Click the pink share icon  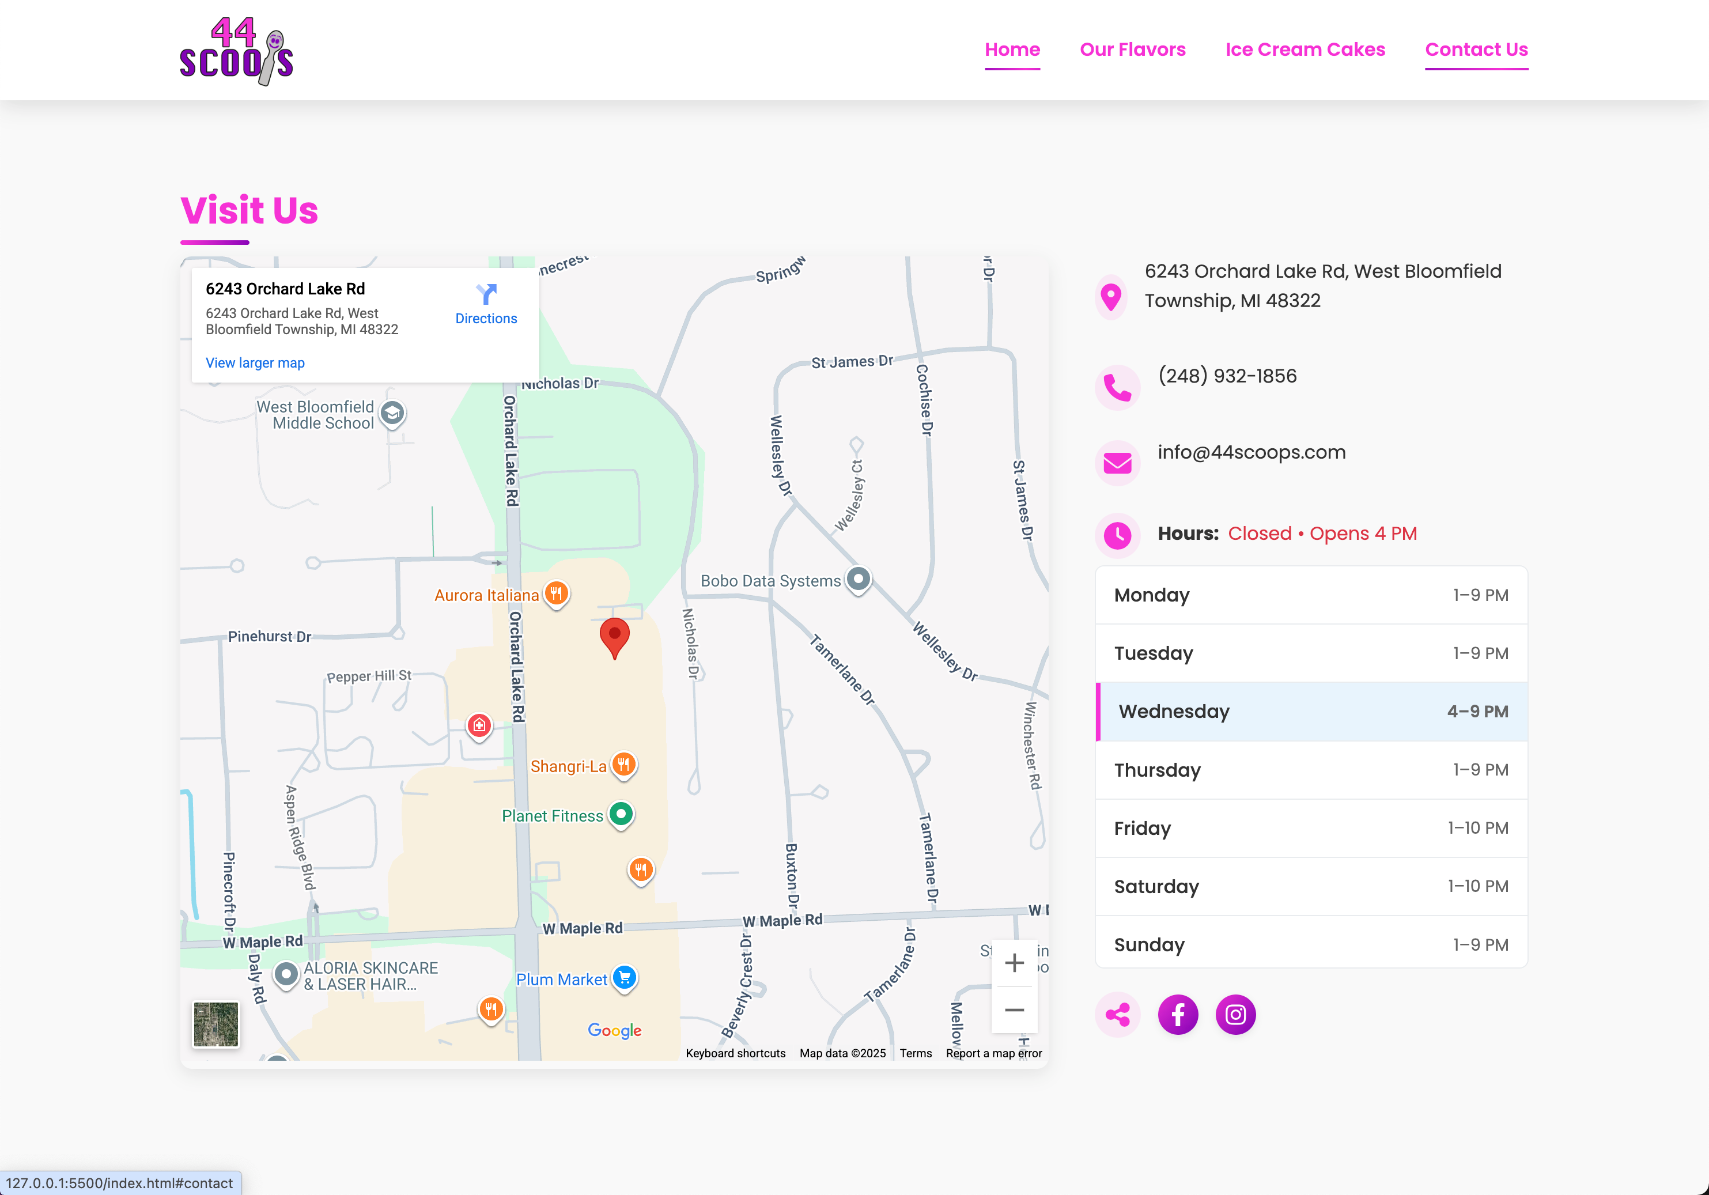1118,1014
